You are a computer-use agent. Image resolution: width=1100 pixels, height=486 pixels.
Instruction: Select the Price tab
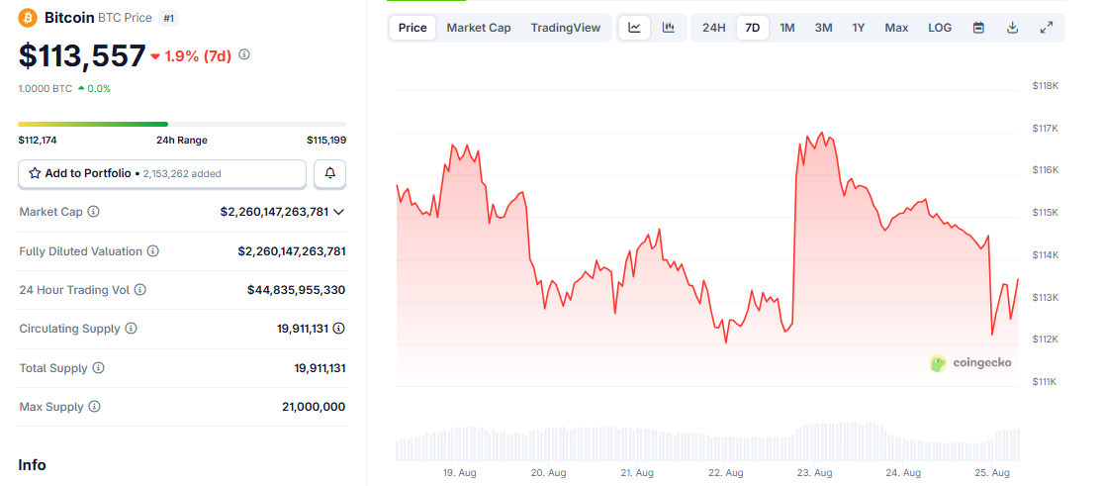pyautogui.click(x=412, y=28)
